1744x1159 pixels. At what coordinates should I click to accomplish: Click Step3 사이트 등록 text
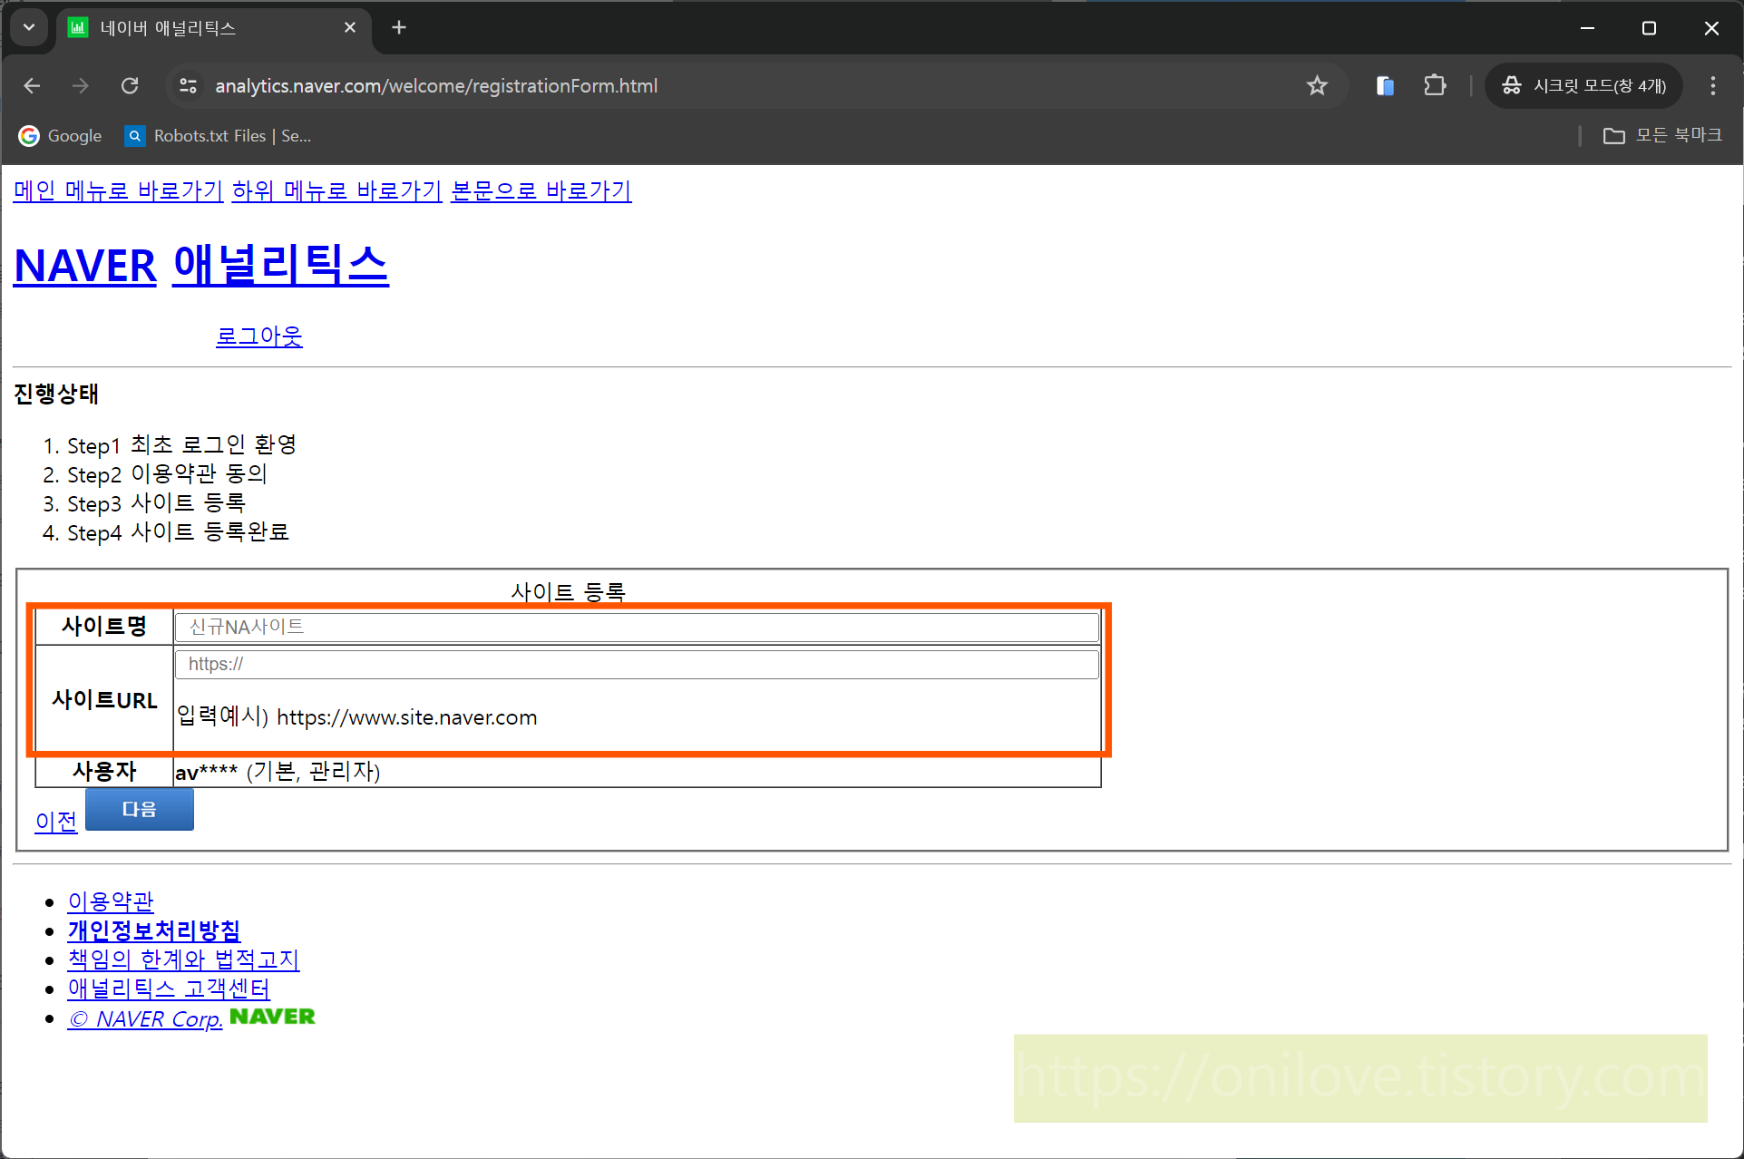(x=156, y=503)
